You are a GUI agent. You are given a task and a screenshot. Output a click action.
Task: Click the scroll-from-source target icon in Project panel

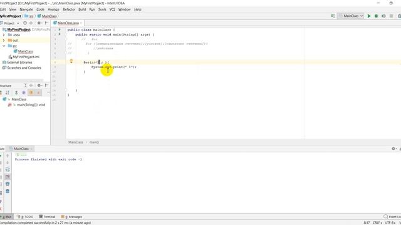tap(25, 23)
